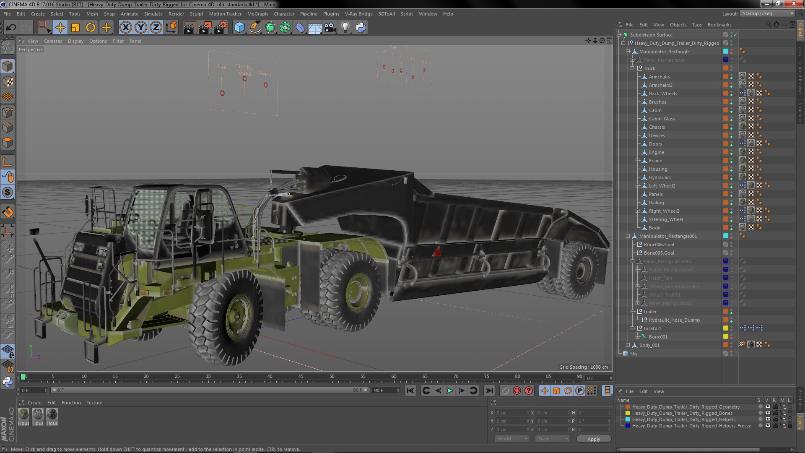This screenshot has width=805, height=453.
Task: Open the Python script icon in toolbar
Action: tap(361, 28)
